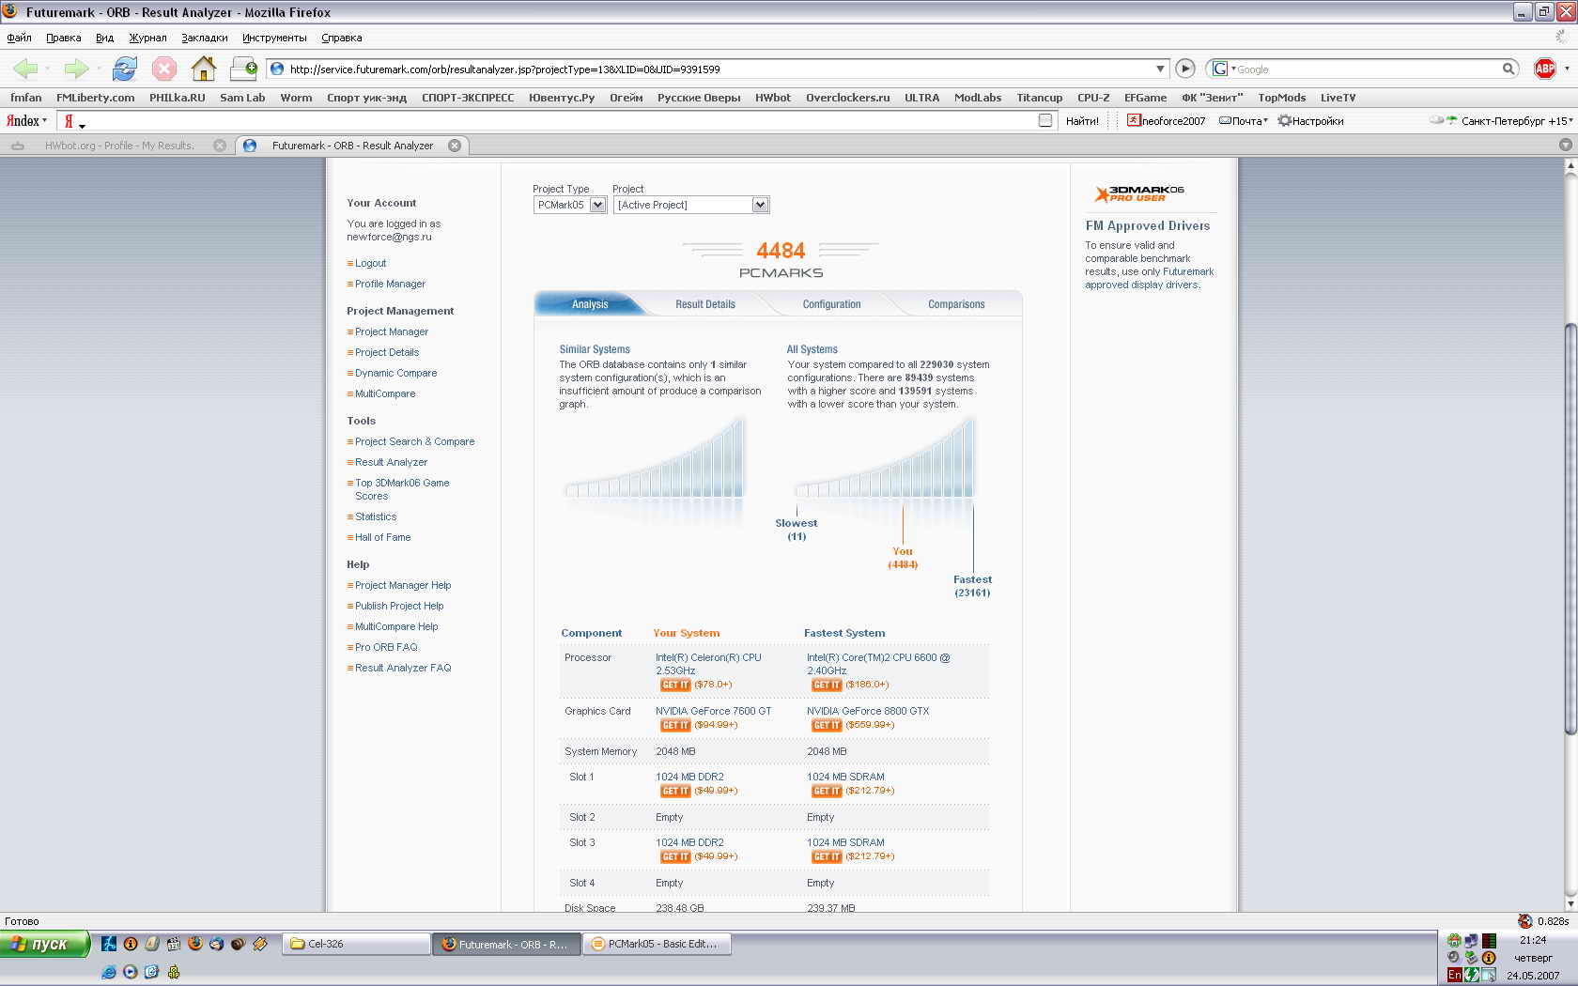The image size is (1578, 986).
Task: Open the Журнал menu
Action: (147, 38)
